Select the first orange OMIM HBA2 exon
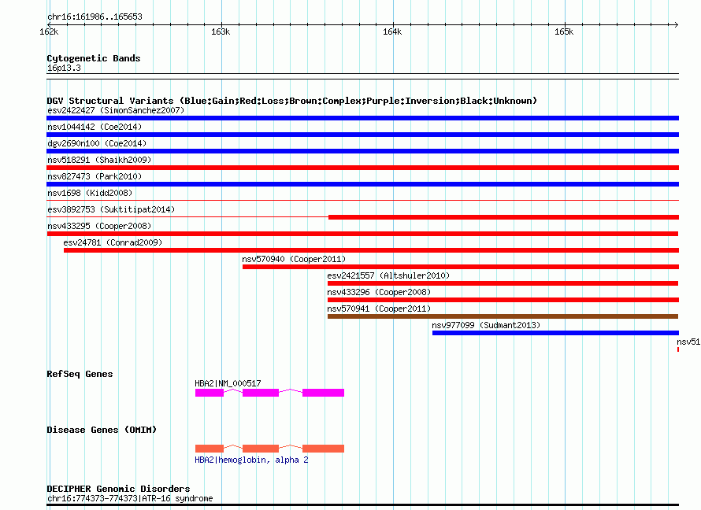Screen dimensions: 701x510 pos(210,449)
